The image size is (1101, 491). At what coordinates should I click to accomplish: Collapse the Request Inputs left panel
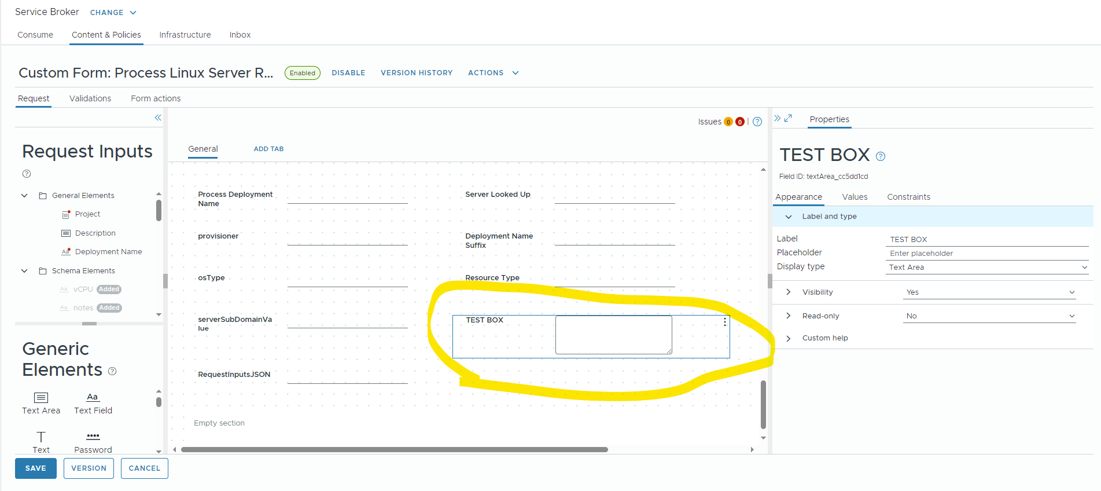158,118
